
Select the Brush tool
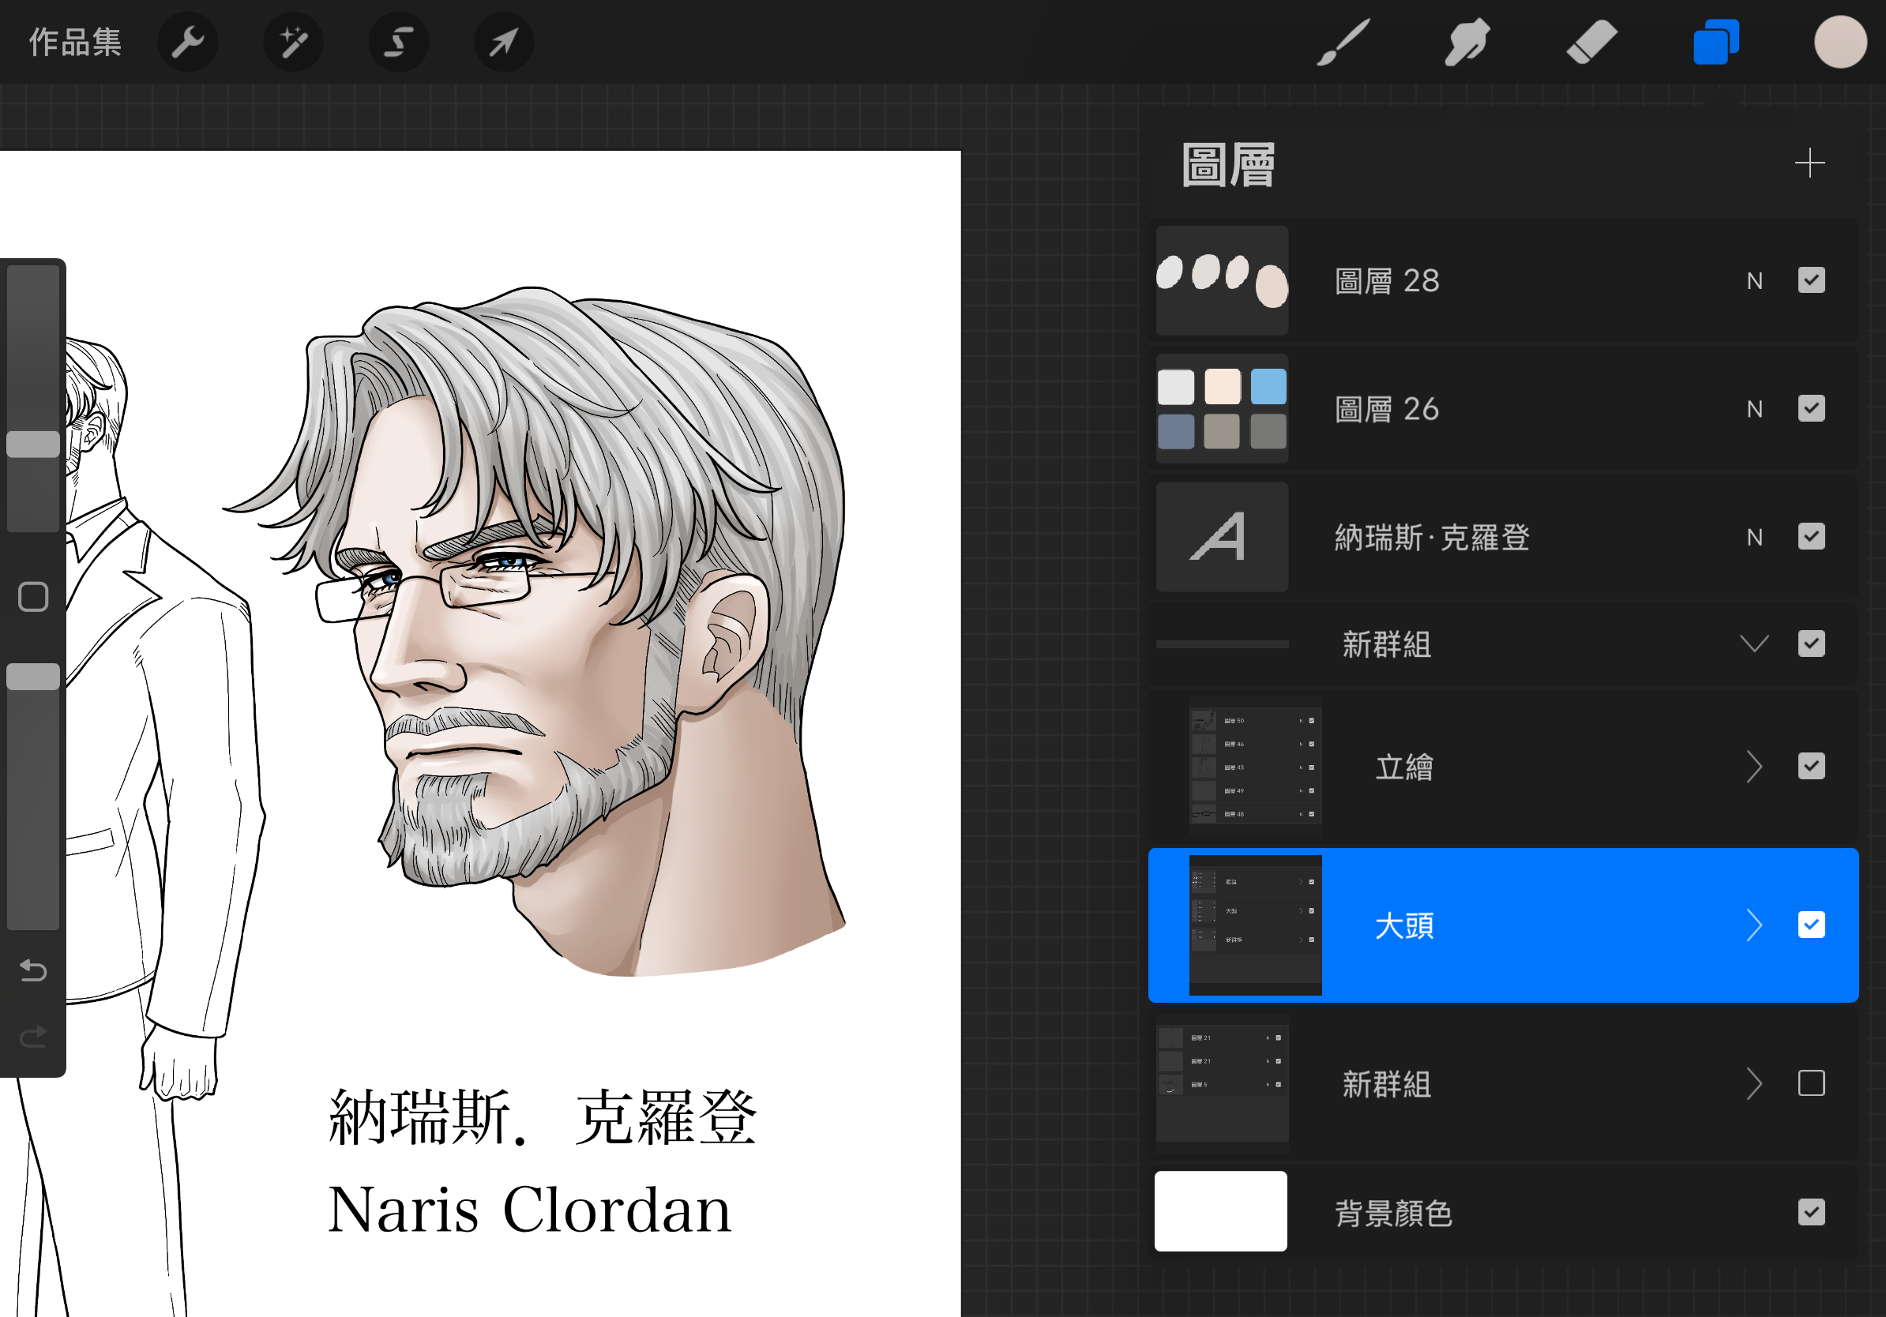click(x=1343, y=42)
